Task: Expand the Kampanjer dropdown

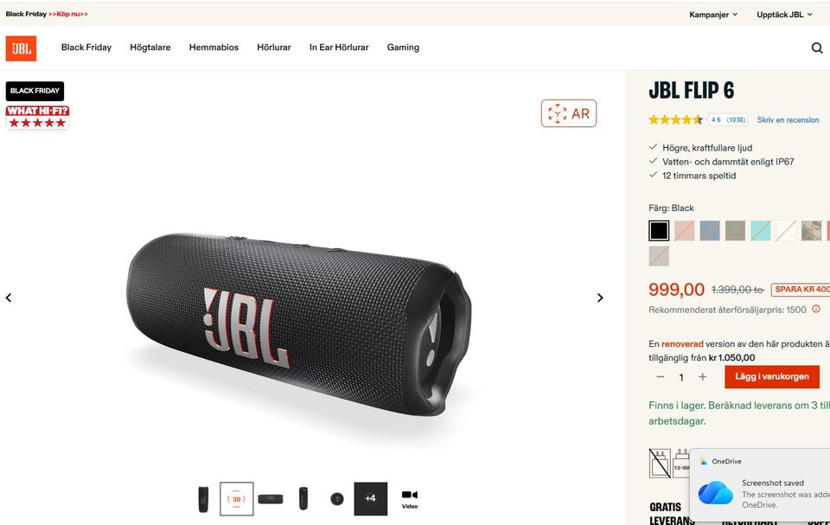Action: click(x=713, y=15)
